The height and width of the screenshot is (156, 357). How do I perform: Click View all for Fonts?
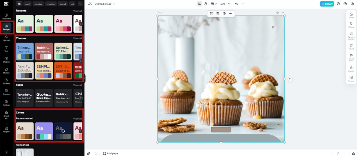click(x=78, y=85)
